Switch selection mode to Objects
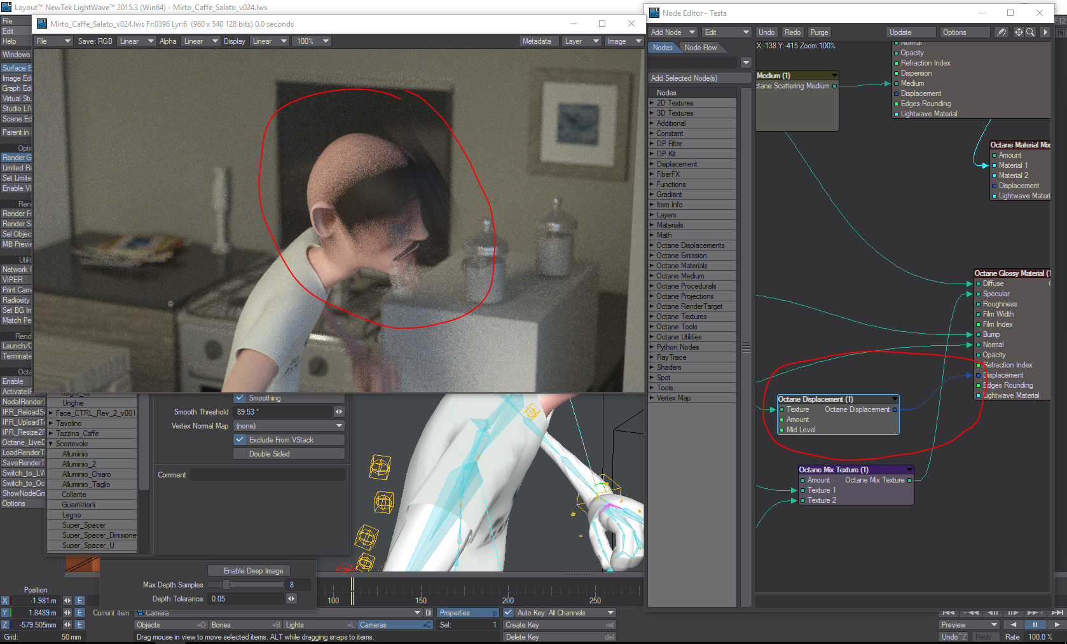The image size is (1067, 644). [x=171, y=625]
